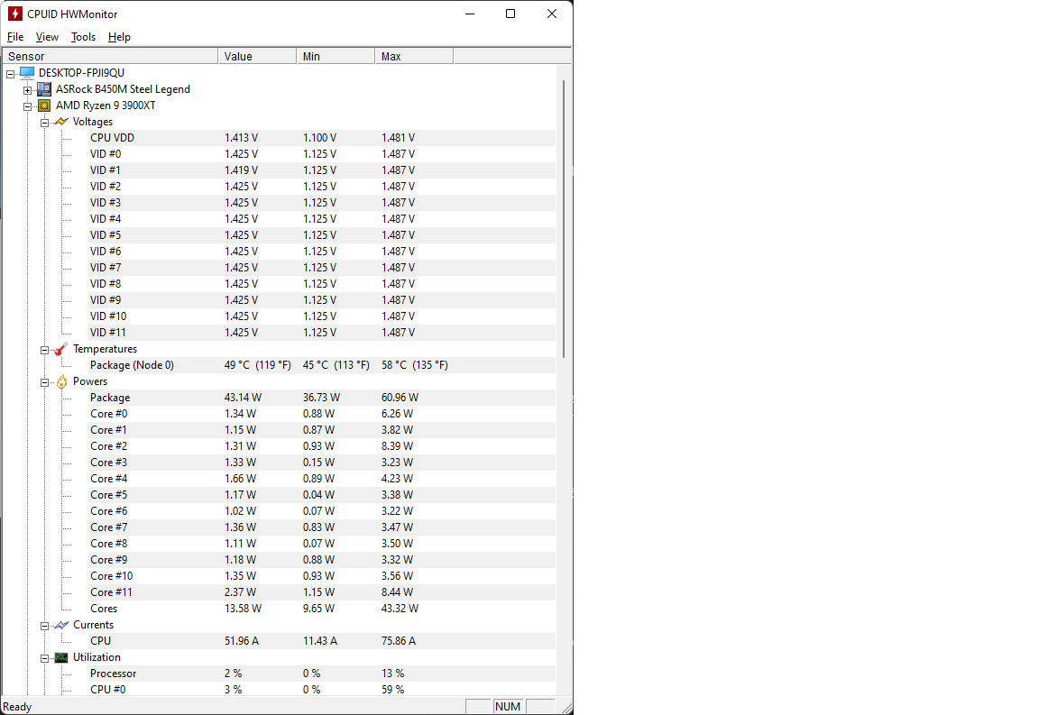1039x715 pixels.
Task: Click the AMD Ryzen 9 3900XT label
Action: point(106,105)
